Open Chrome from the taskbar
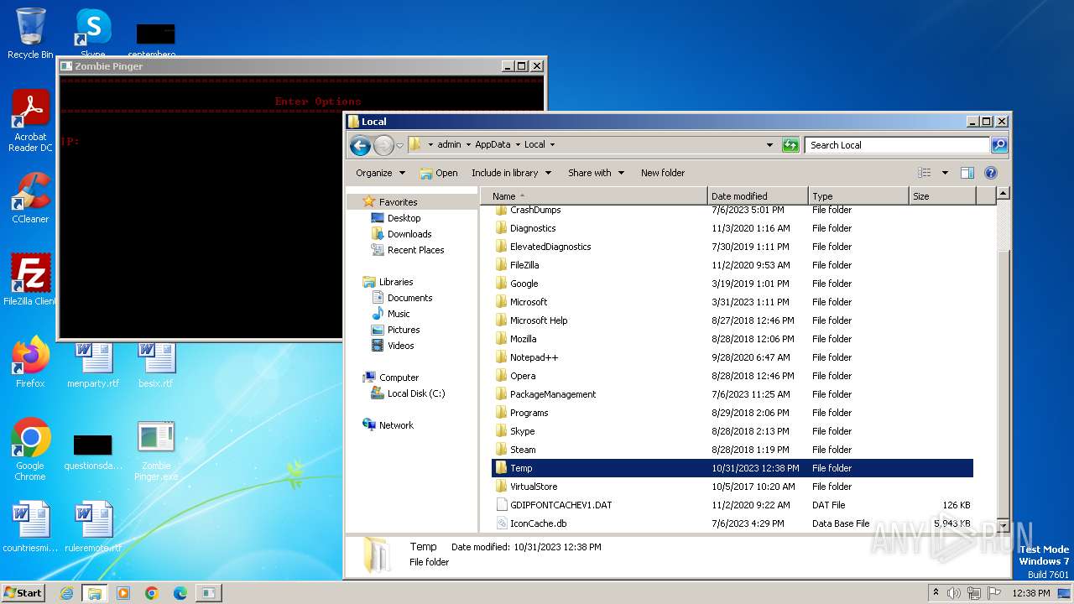The width and height of the screenshot is (1074, 604). coord(152,593)
